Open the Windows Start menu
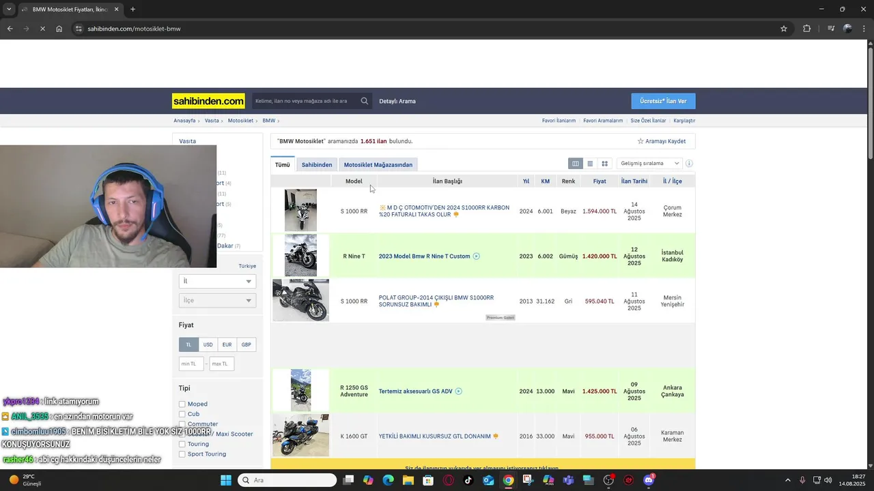 point(226,480)
